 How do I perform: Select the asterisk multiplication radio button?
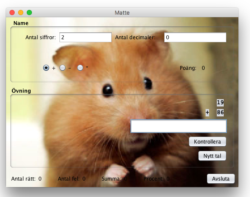pos(80,68)
